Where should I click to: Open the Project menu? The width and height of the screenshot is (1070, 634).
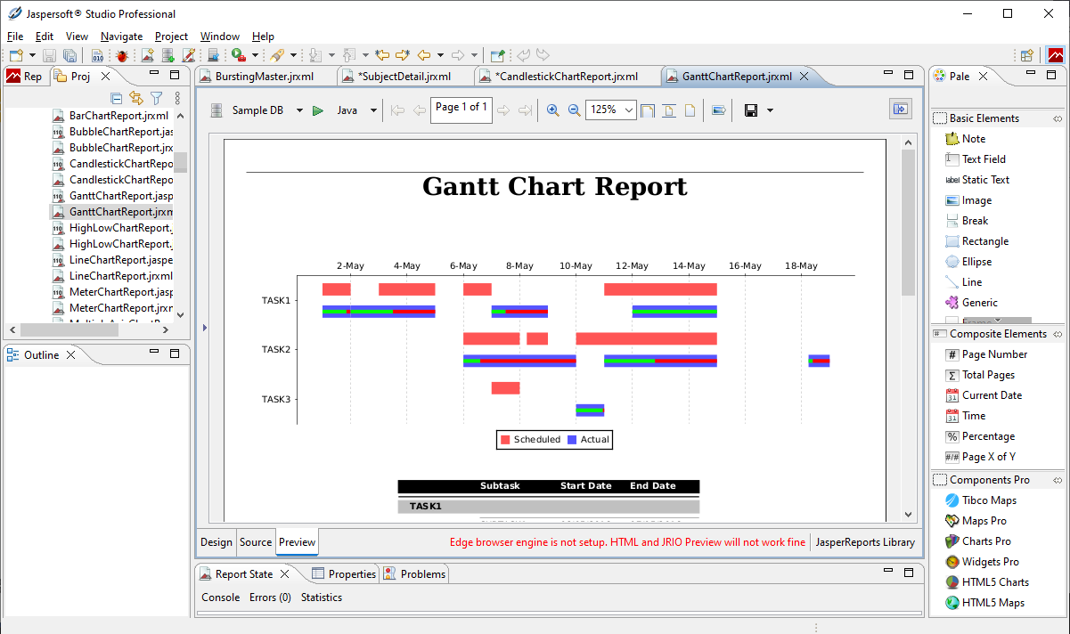pos(171,37)
